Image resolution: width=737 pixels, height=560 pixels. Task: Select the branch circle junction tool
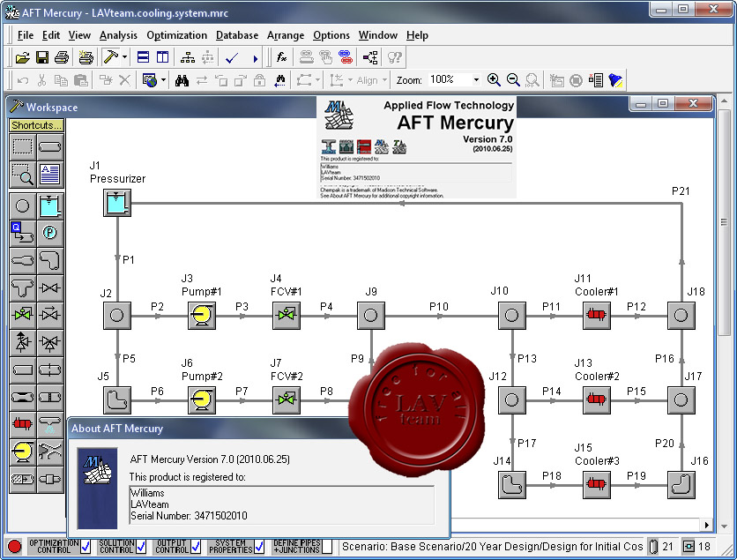coord(23,206)
